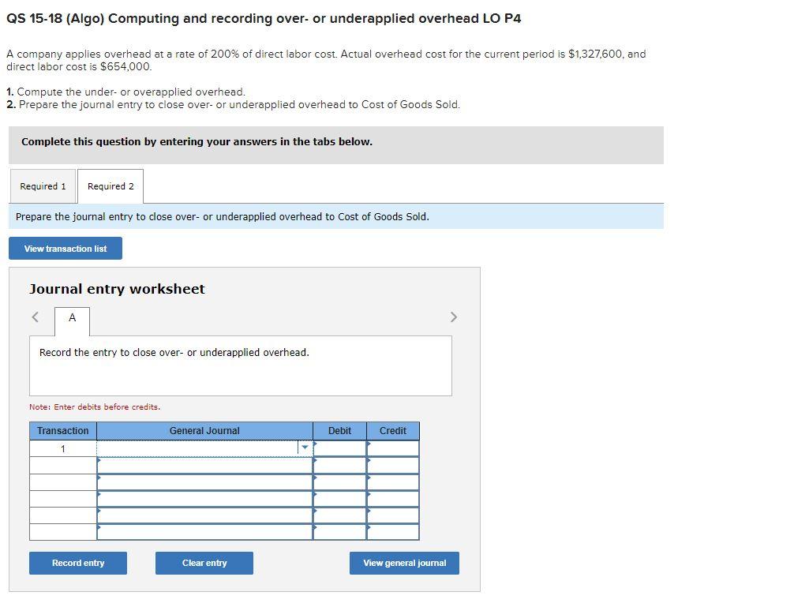
Task: Click the Journal entry worksheet heading
Action: pos(115,289)
